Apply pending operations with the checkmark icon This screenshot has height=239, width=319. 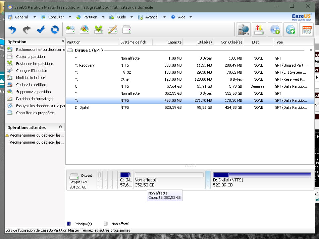(x=41, y=30)
